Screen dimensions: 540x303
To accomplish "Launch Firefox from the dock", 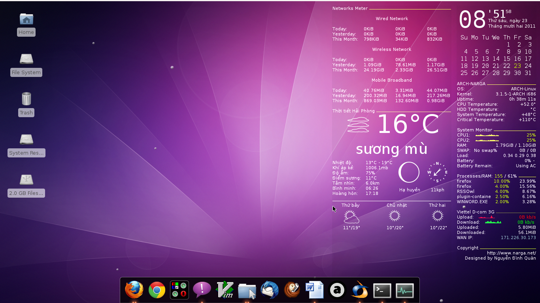I will tap(134, 290).
